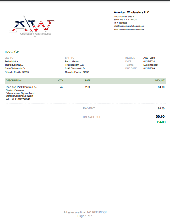The width and height of the screenshot is (170, 222).
Task: Click the Cambro Camwear description line
Action: 15,90
